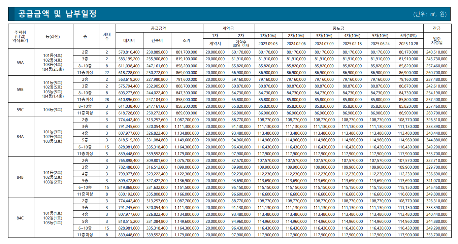Click construction cost value '316,512,000'
Screen dimensions: 458x244
coord(157,167)
